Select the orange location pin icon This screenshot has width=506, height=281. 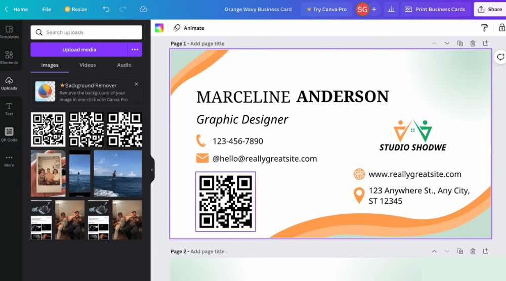click(359, 195)
